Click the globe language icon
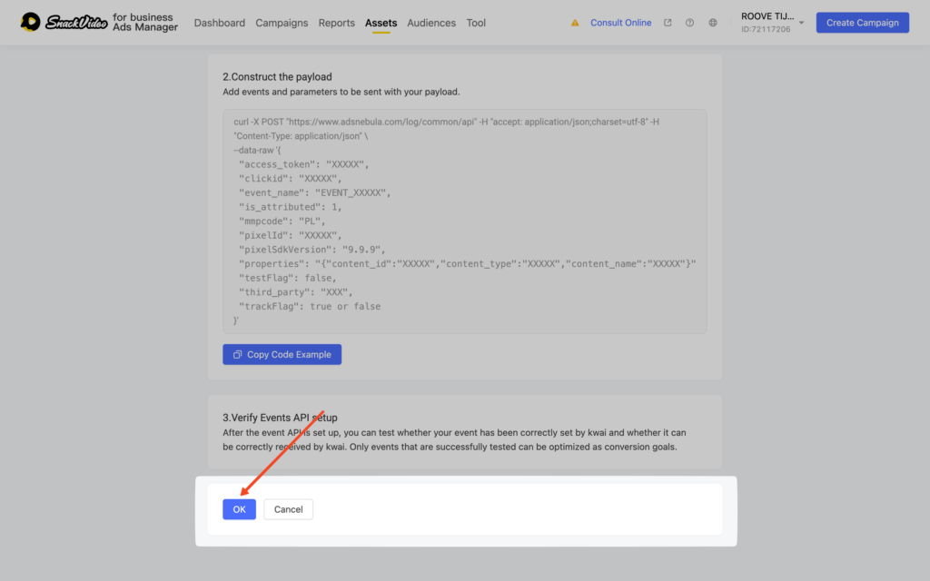 [x=713, y=23]
